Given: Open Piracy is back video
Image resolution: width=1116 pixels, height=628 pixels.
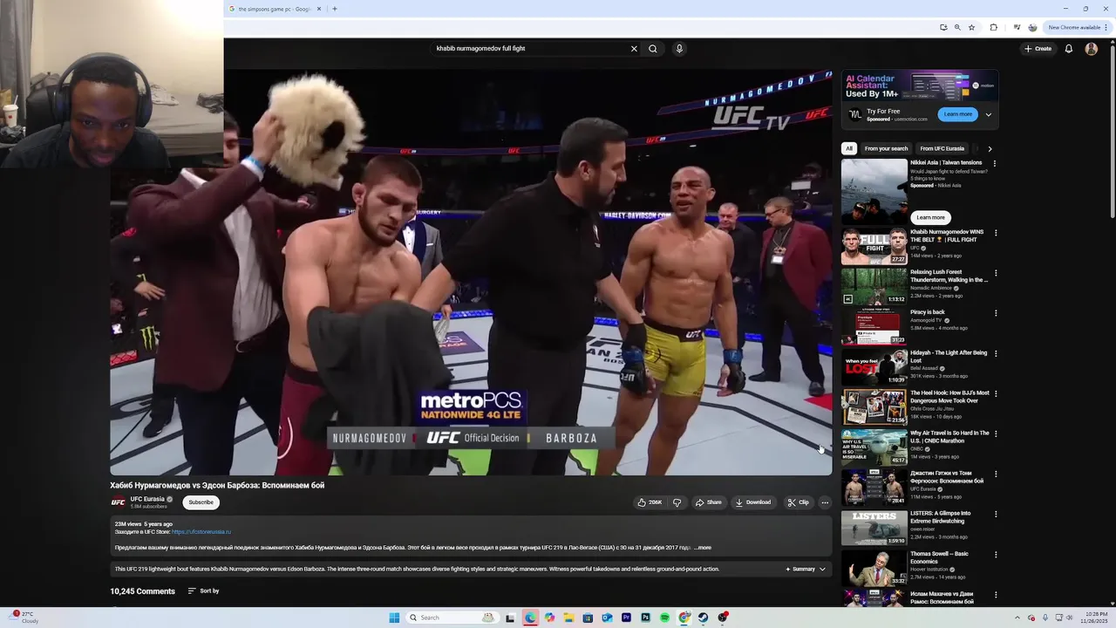Looking at the screenshot, I should coord(874,327).
